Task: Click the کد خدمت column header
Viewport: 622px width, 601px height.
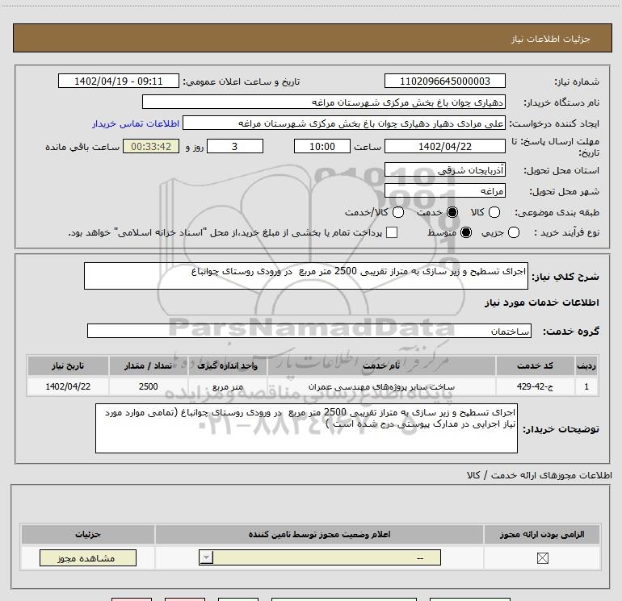Action: (535, 365)
